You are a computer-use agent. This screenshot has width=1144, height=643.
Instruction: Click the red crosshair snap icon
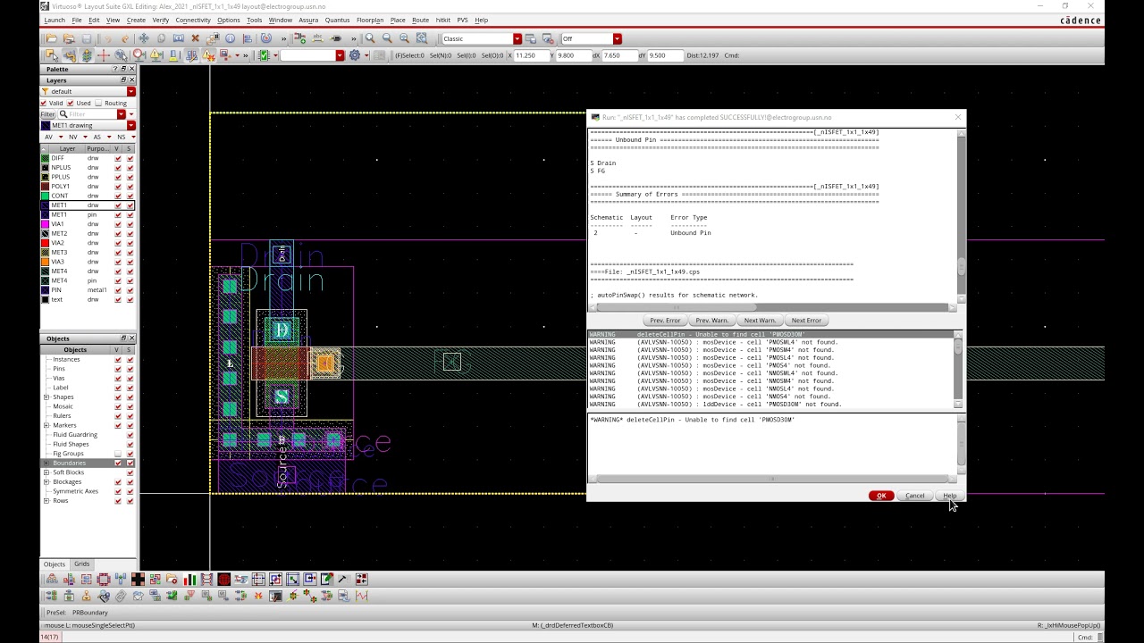104,55
